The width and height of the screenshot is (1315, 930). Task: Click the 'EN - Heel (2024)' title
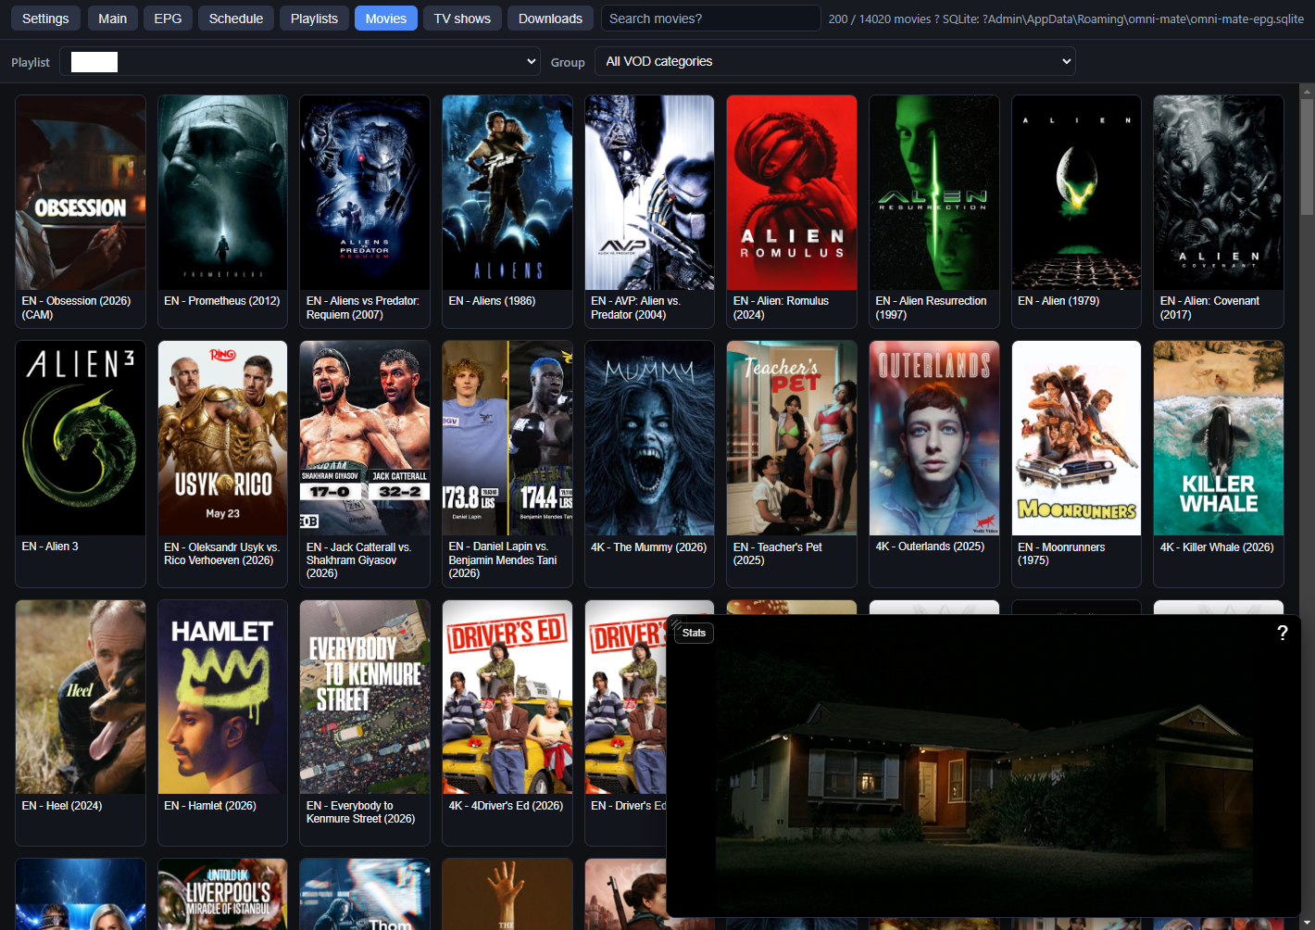point(62,806)
